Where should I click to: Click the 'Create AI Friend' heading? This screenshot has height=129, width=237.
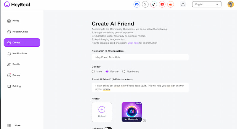[113, 24]
